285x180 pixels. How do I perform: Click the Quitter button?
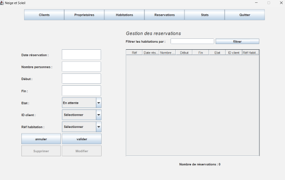click(245, 15)
